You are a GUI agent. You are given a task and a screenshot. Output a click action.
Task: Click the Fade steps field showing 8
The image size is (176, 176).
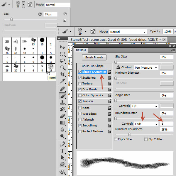167,124
